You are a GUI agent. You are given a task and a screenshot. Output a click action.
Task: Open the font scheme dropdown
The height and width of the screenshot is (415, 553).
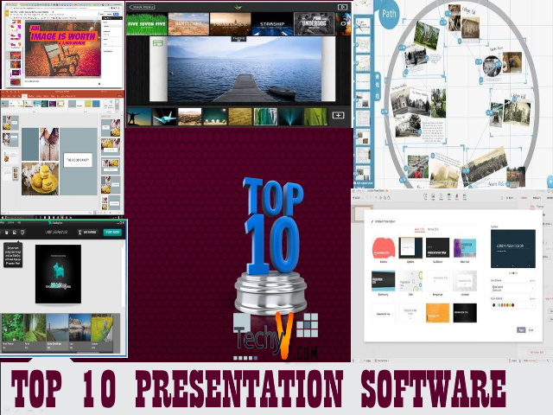pos(513,285)
